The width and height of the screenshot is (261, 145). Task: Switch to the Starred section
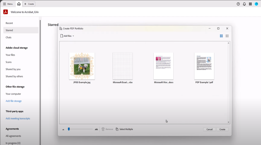coord(9,30)
